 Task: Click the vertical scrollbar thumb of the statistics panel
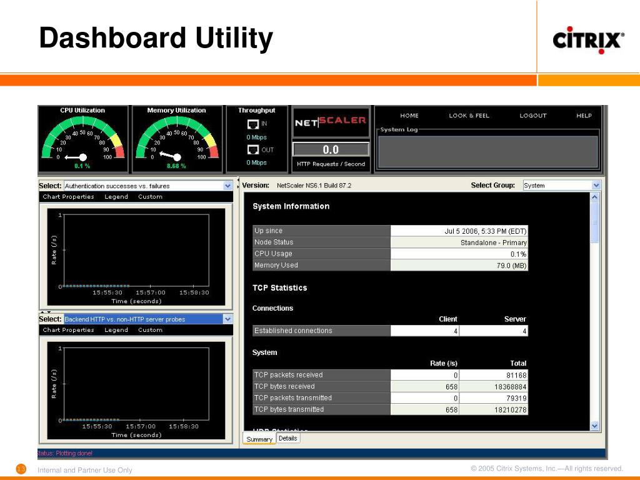595,222
